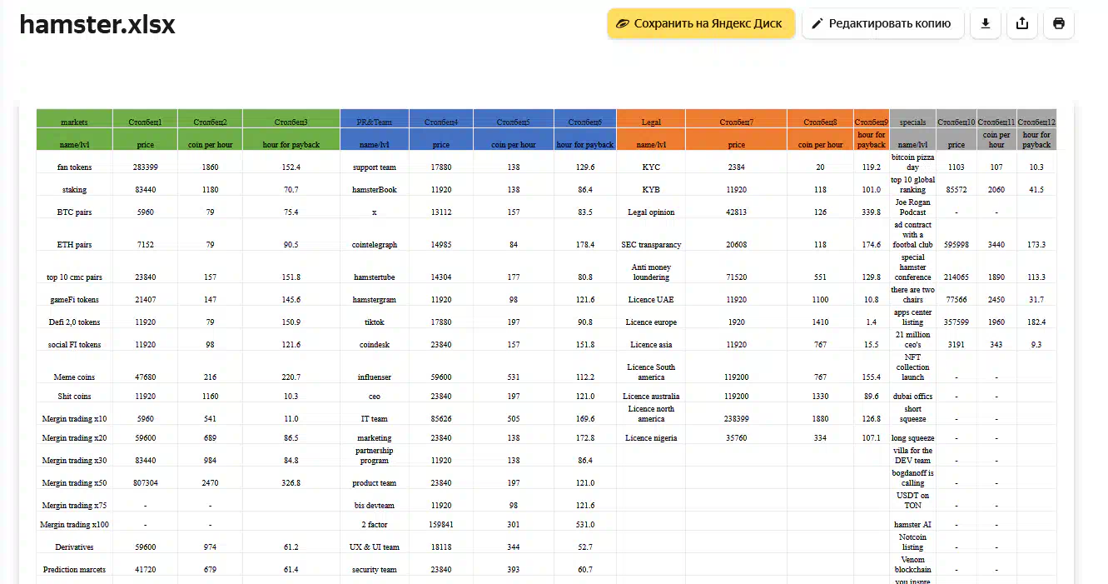
Task: Click the download icon button
Action: tap(986, 23)
